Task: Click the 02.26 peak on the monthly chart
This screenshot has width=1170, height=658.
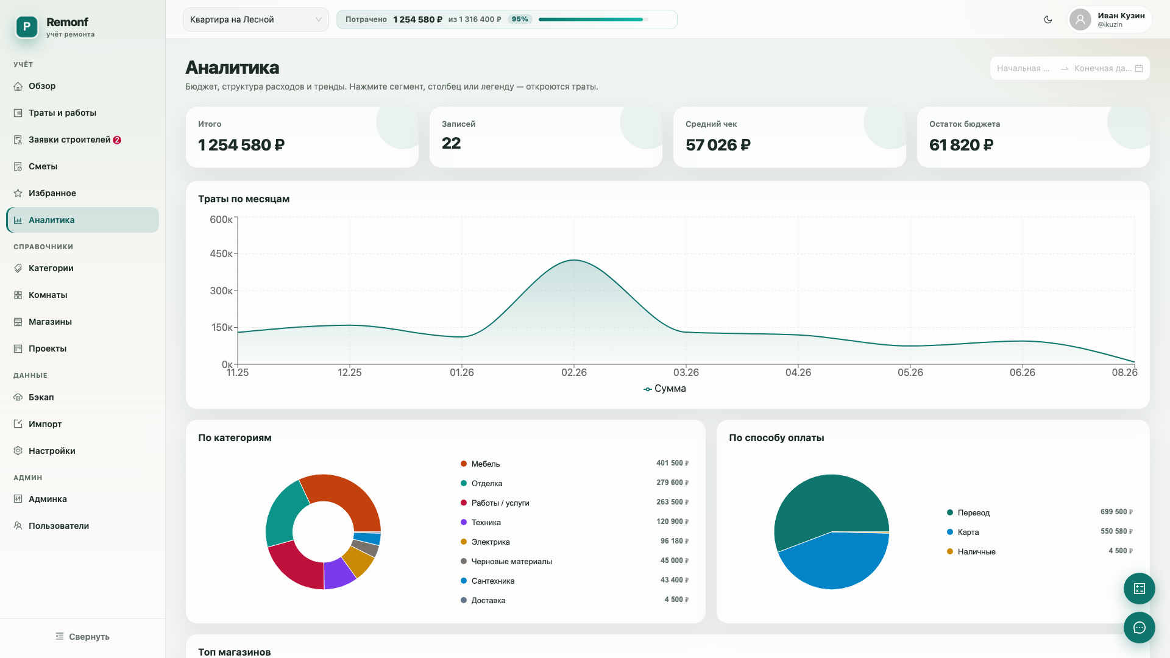Action: click(x=574, y=260)
